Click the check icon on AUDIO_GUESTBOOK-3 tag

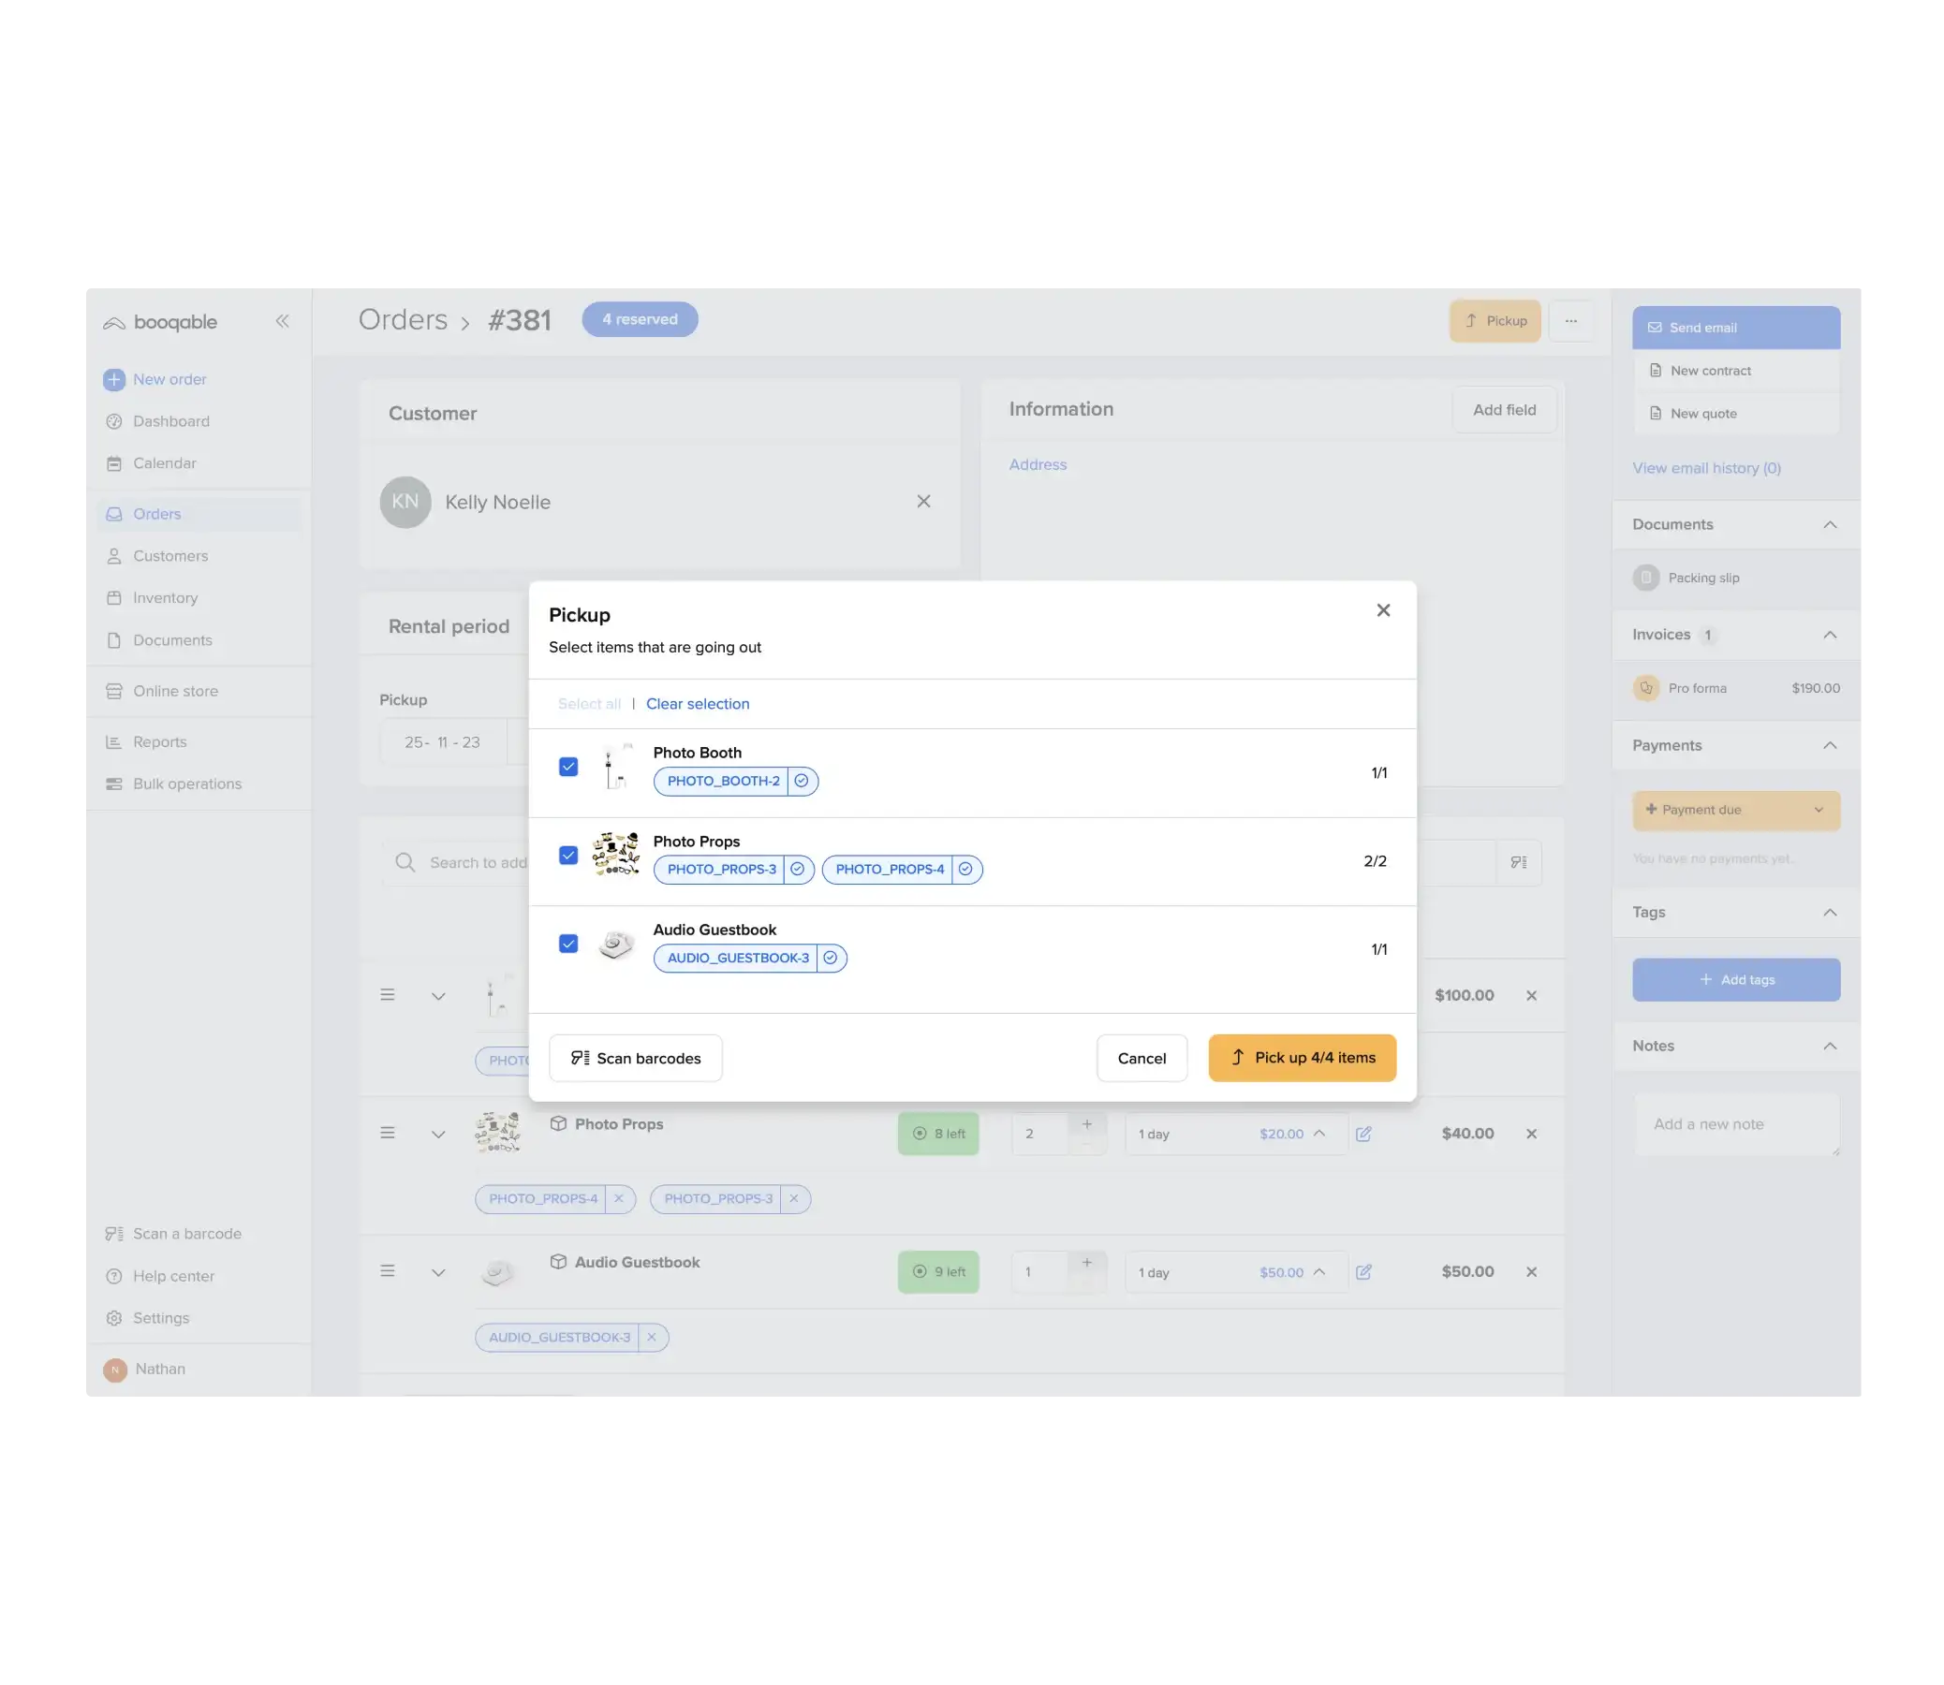(831, 958)
